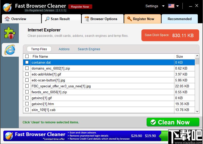Image resolution: width=203 pixels, height=144 pixels.
Task: Select the container.dat file name
Action: pos(41,62)
